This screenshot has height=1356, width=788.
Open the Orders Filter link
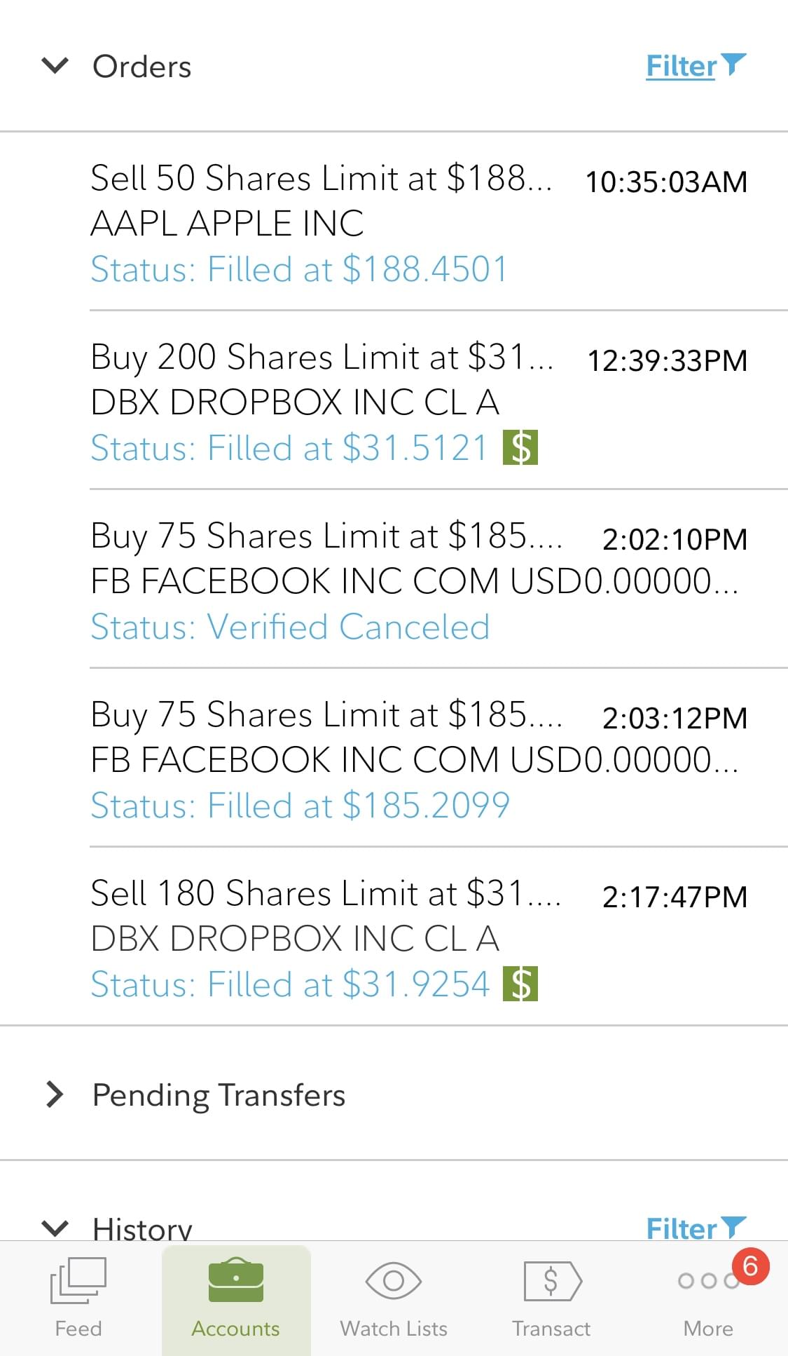(681, 67)
